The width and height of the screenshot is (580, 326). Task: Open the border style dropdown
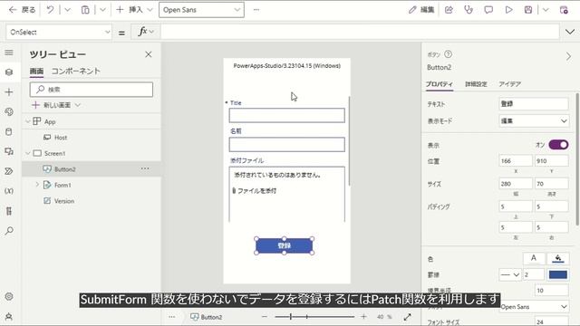(x=509, y=275)
